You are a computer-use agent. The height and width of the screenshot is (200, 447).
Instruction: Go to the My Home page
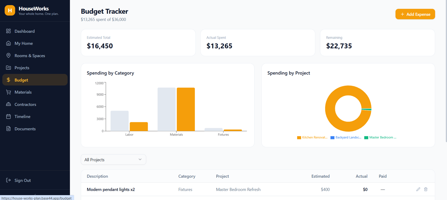(x=35, y=43)
